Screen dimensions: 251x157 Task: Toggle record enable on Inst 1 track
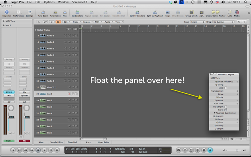(69, 94)
